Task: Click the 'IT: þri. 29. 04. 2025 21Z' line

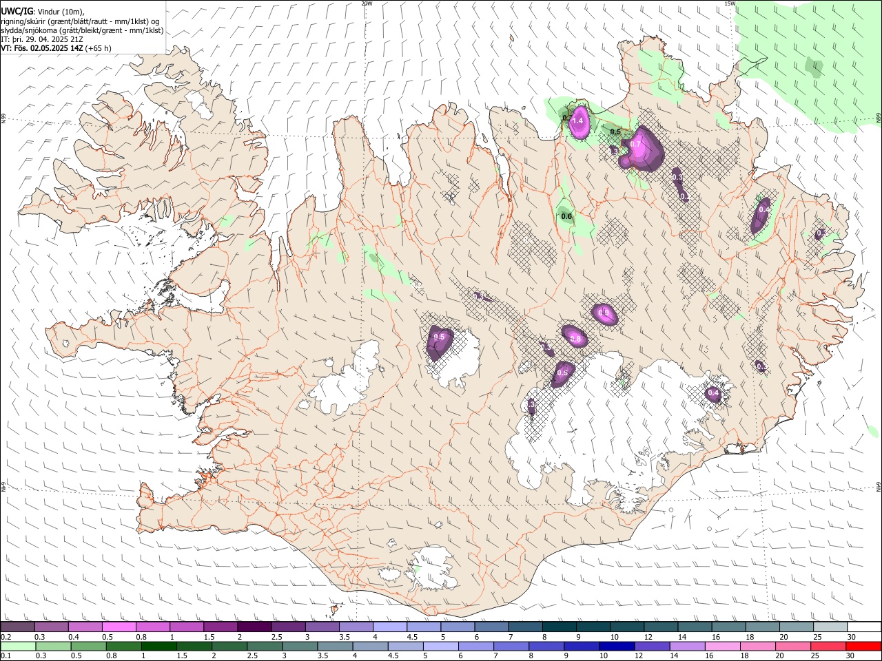Action: 42,39
